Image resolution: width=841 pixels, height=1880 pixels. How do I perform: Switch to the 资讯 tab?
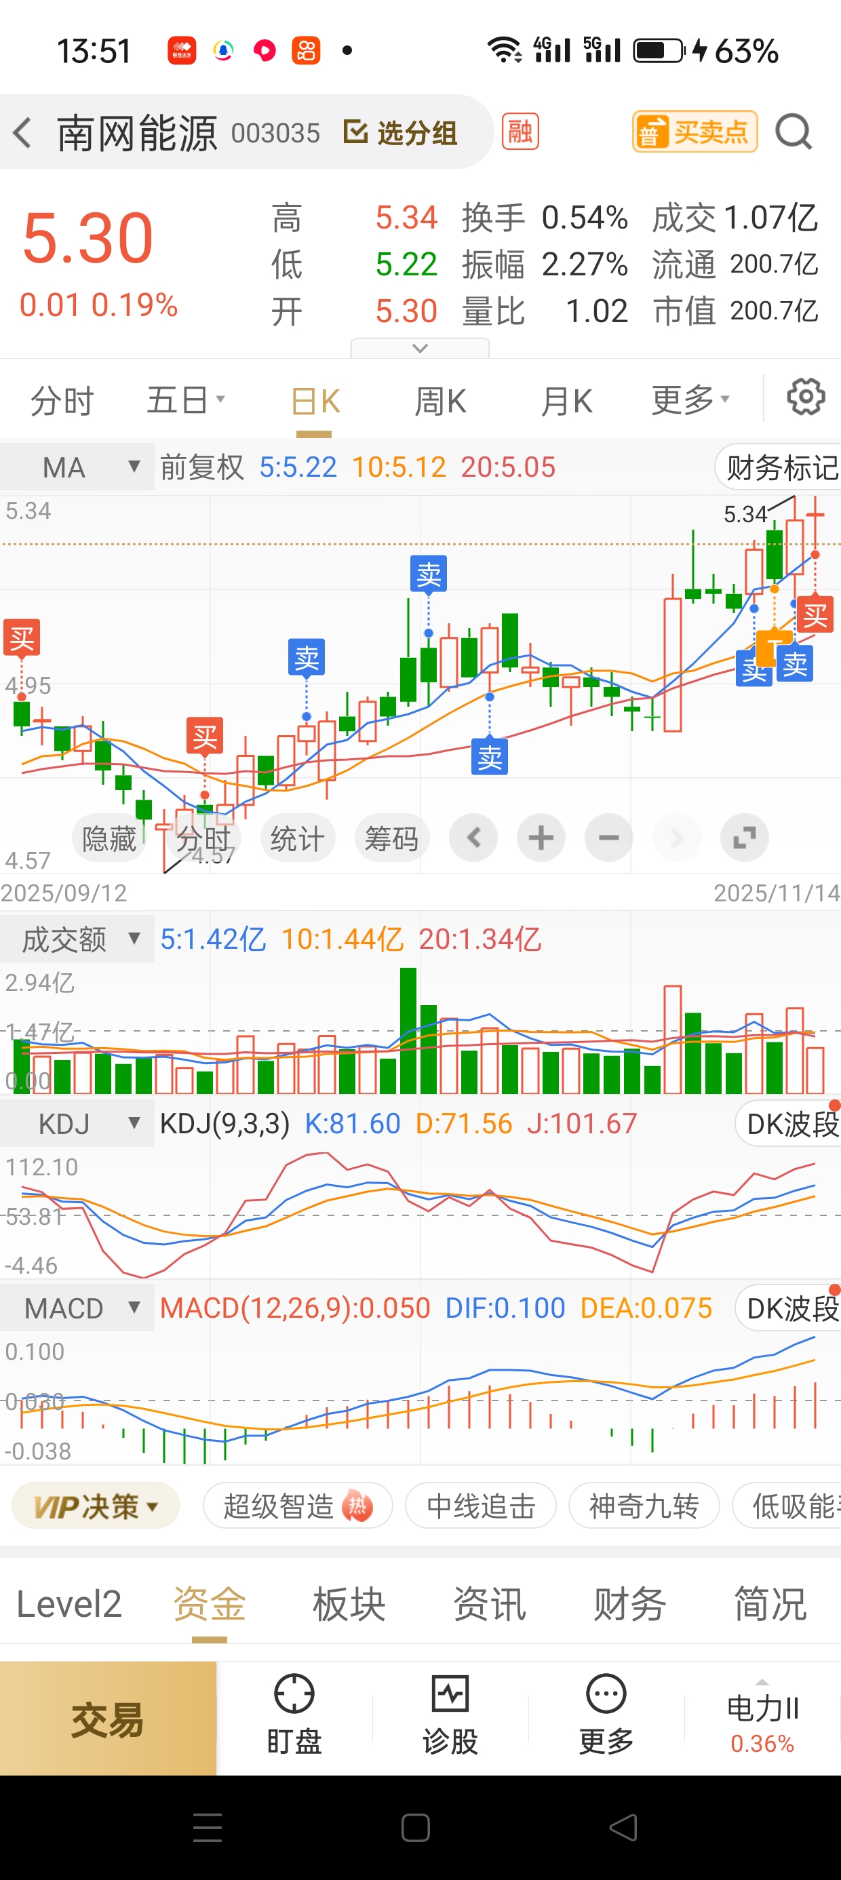[490, 1603]
